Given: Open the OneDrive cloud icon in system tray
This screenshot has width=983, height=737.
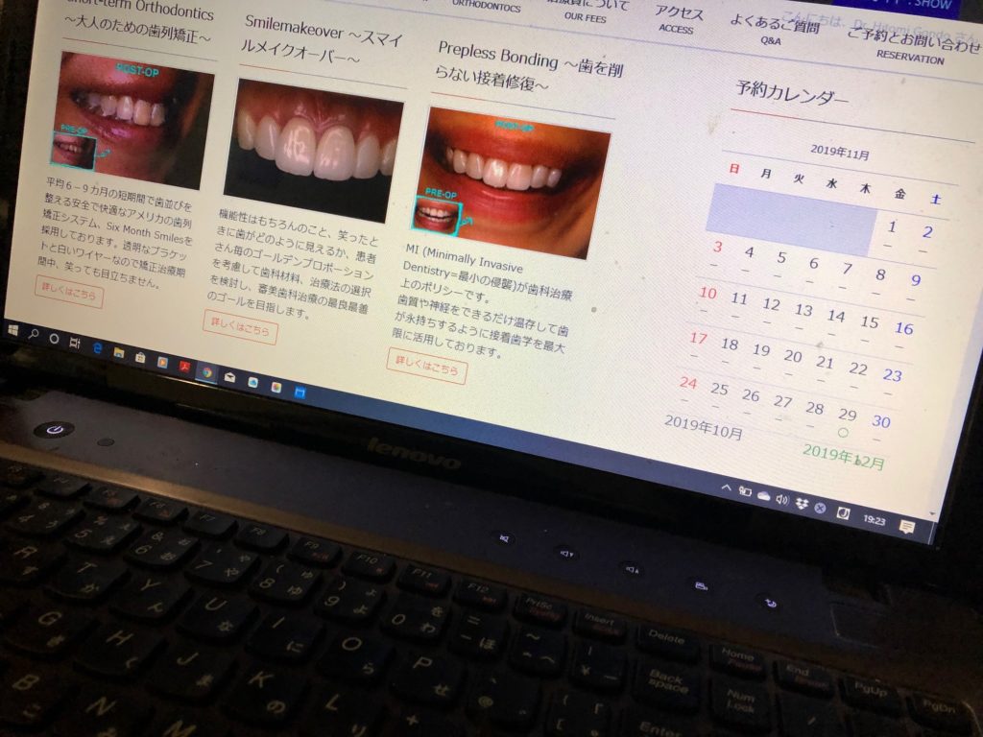Looking at the screenshot, I should coord(763,496).
